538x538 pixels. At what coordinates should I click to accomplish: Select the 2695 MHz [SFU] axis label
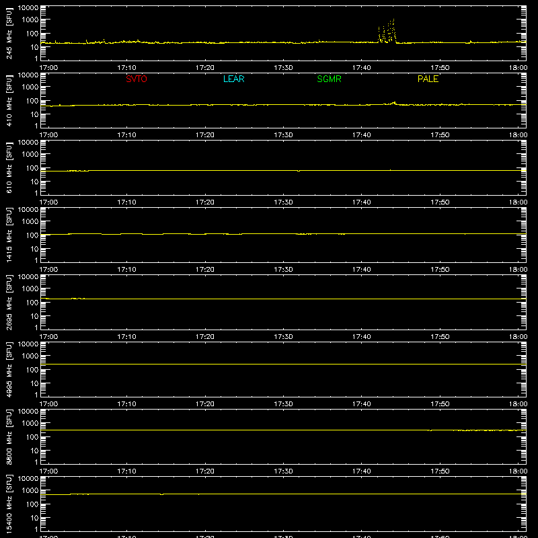(9, 302)
